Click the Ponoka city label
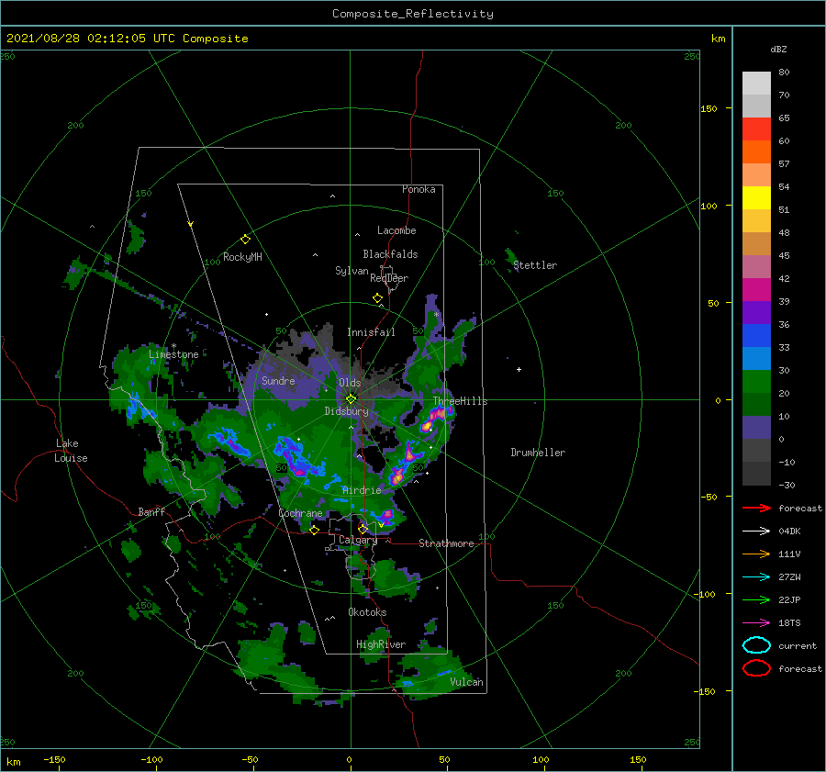 (419, 189)
